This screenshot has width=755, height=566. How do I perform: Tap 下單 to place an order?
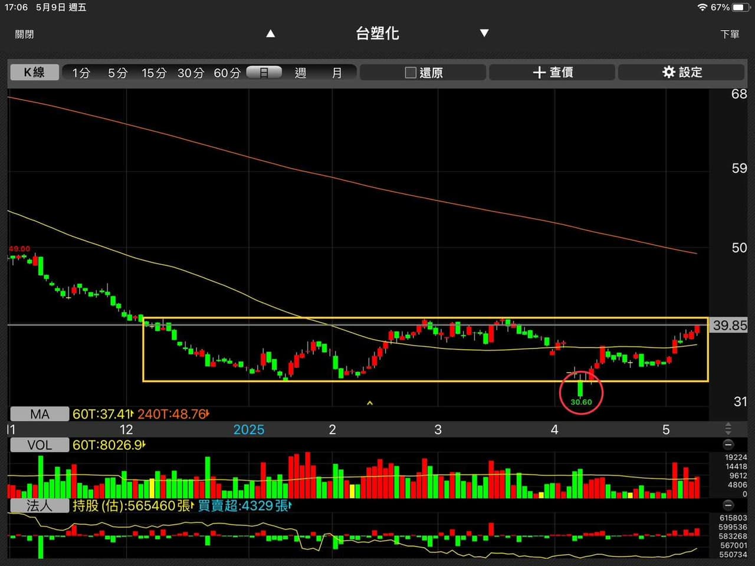click(x=730, y=34)
